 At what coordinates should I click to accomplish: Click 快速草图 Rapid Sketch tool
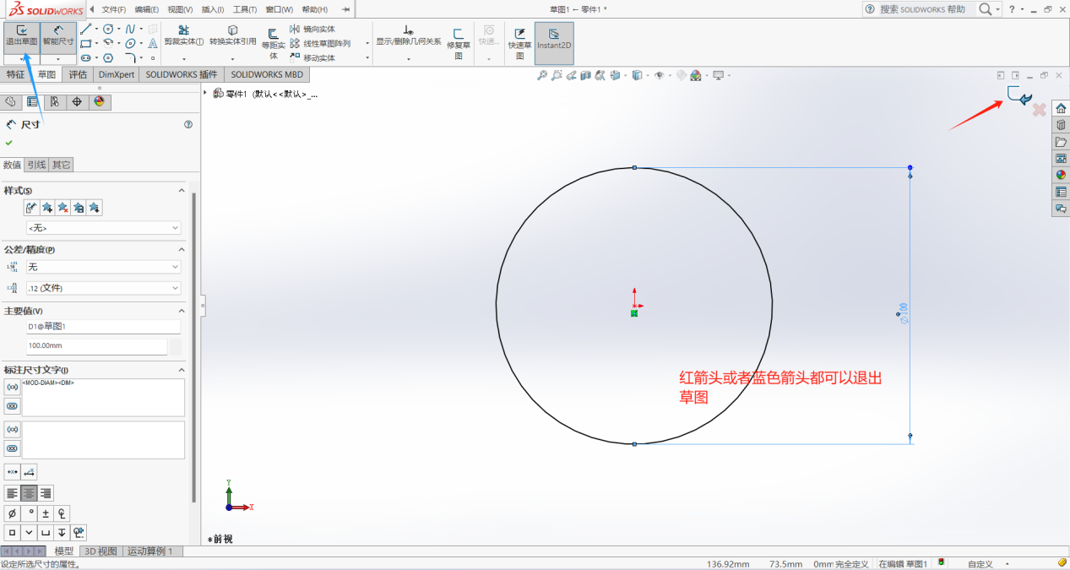[519, 42]
